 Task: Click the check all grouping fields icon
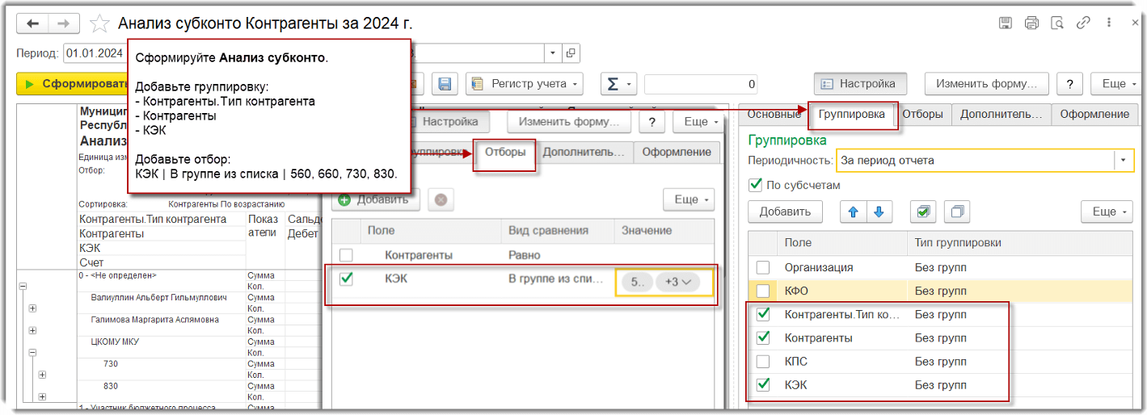pos(922,212)
